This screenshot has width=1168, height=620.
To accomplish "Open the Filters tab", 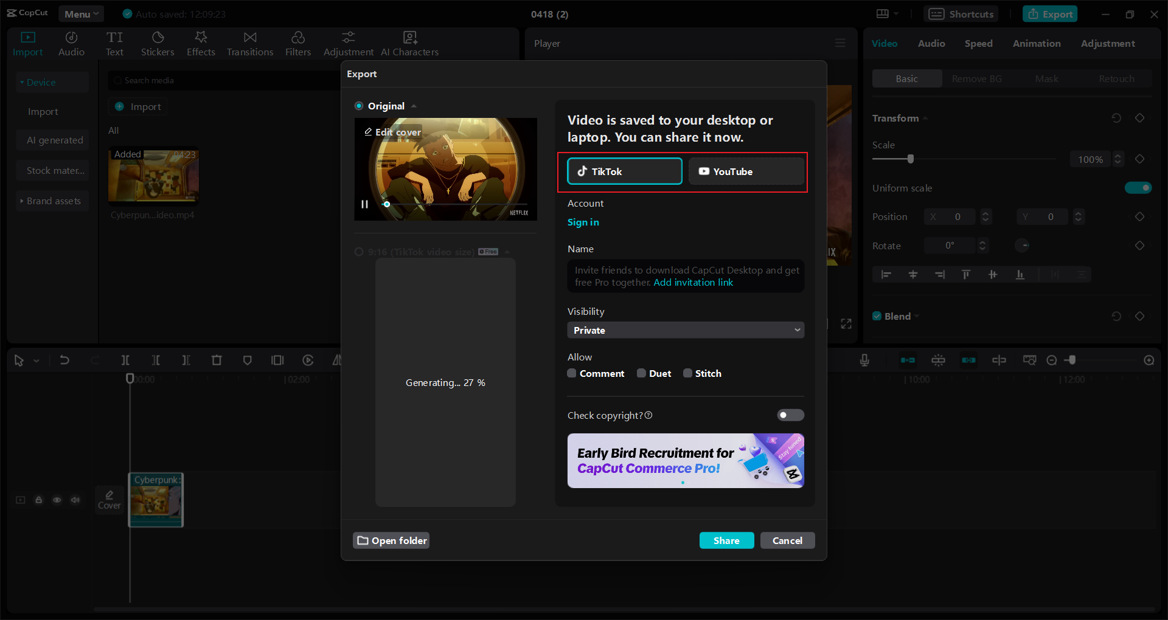I will click(298, 44).
